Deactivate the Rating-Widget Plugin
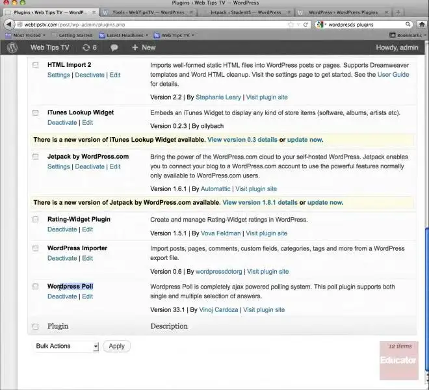 click(x=62, y=229)
